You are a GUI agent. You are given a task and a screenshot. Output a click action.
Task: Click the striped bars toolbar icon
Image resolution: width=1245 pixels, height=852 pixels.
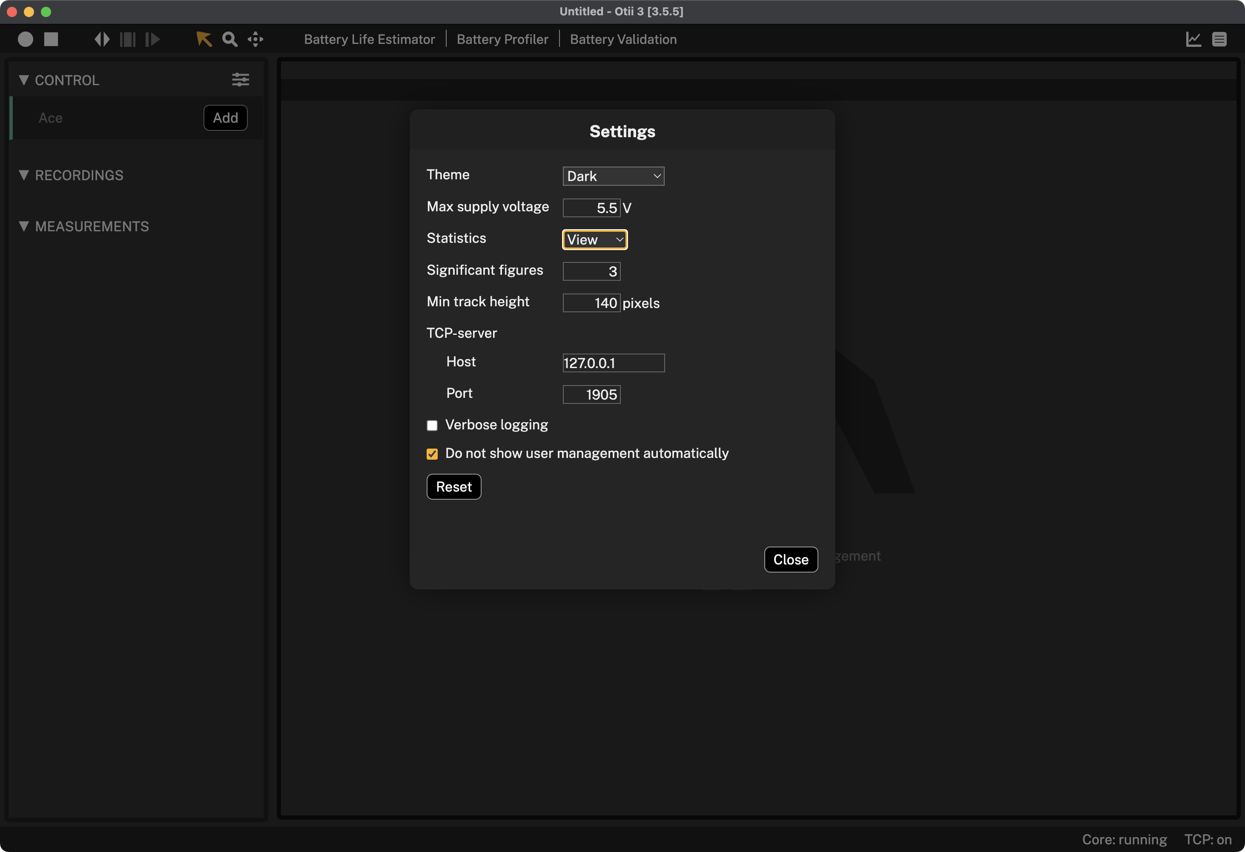point(127,39)
